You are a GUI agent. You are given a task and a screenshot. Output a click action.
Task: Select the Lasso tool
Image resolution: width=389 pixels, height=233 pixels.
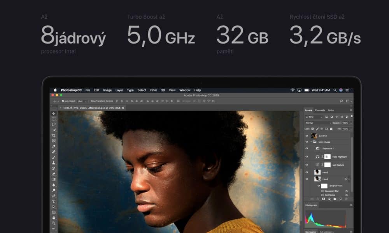coord(54,124)
